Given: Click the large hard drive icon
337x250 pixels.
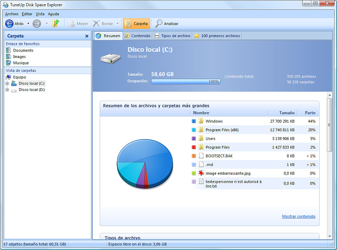Looking at the screenshot, I should click(x=110, y=59).
